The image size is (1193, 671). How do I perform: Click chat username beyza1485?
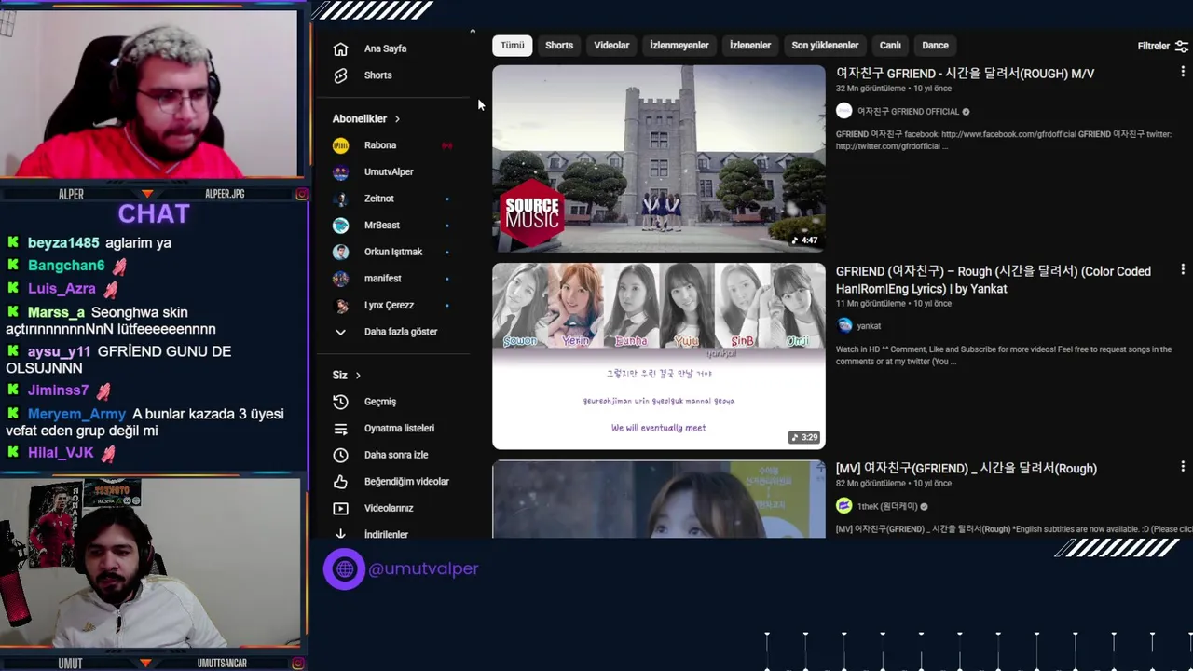pos(63,243)
